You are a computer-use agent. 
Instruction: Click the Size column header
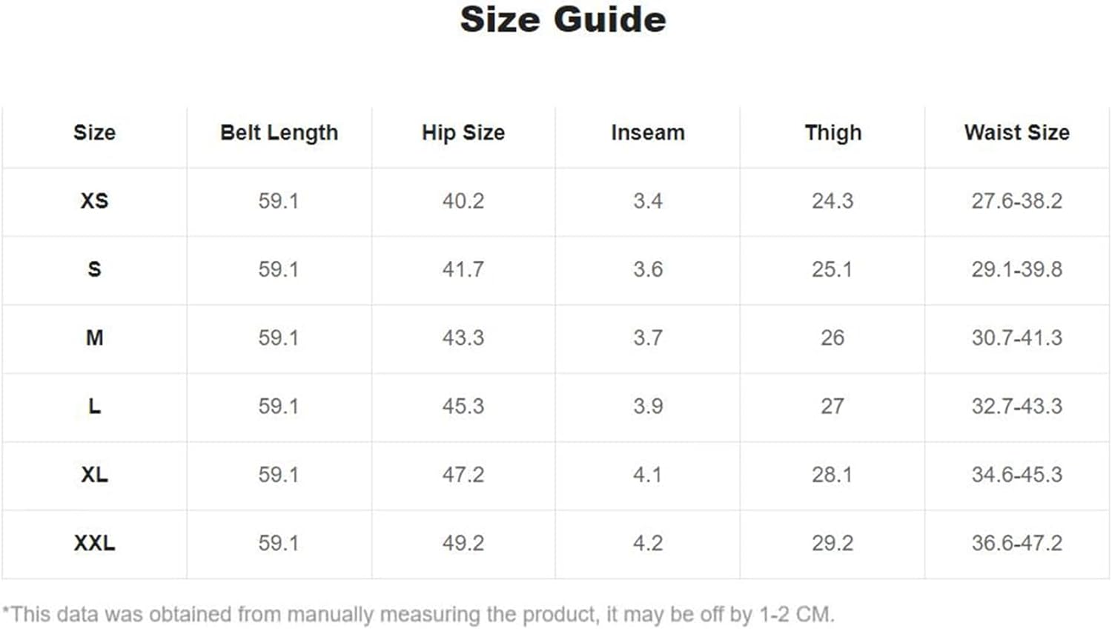click(x=94, y=133)
